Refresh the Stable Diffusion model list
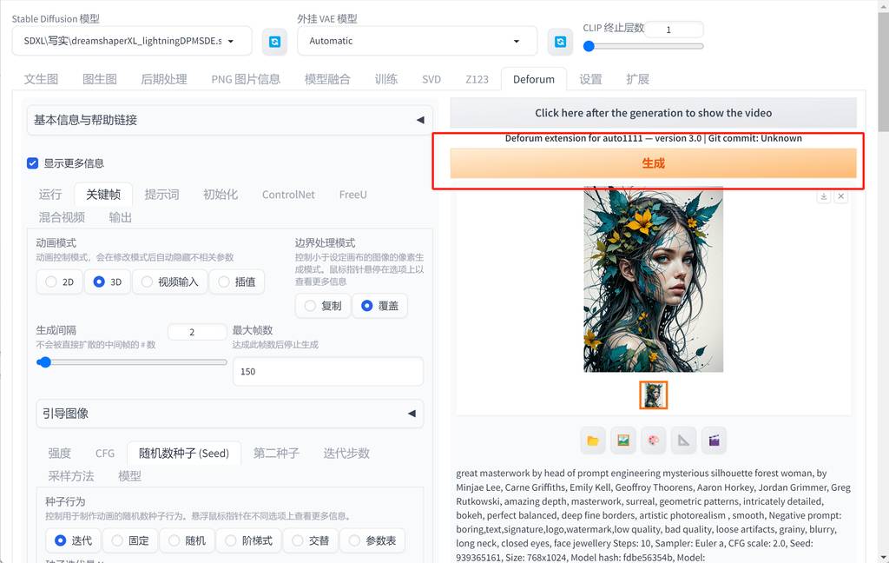889x563 pixels. tap(274, 41)
